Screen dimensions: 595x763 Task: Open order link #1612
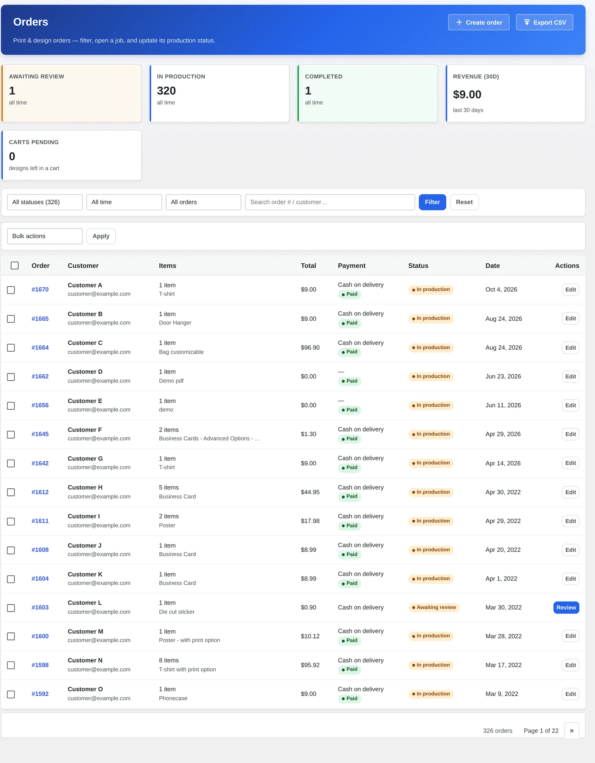click(x=40, y=492)
